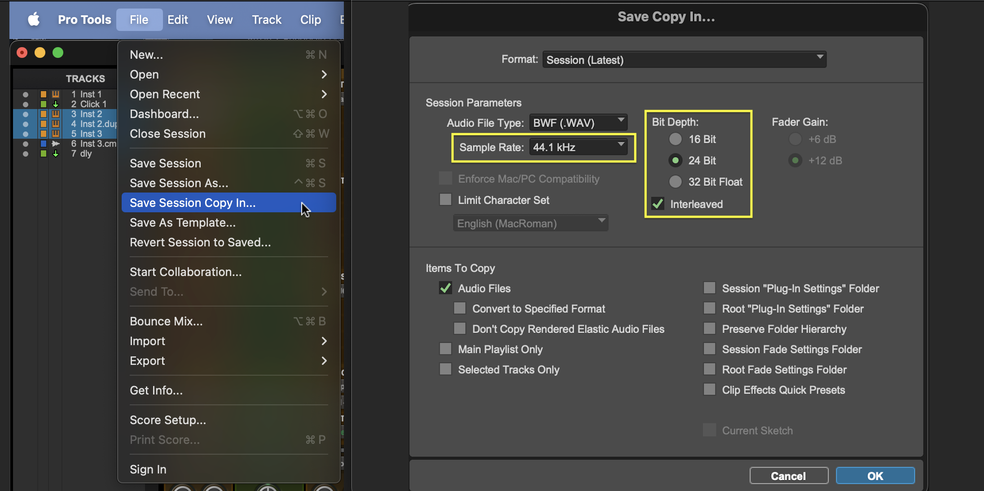
Task: Expand the Export submenu
Action: tap(228, 361)
